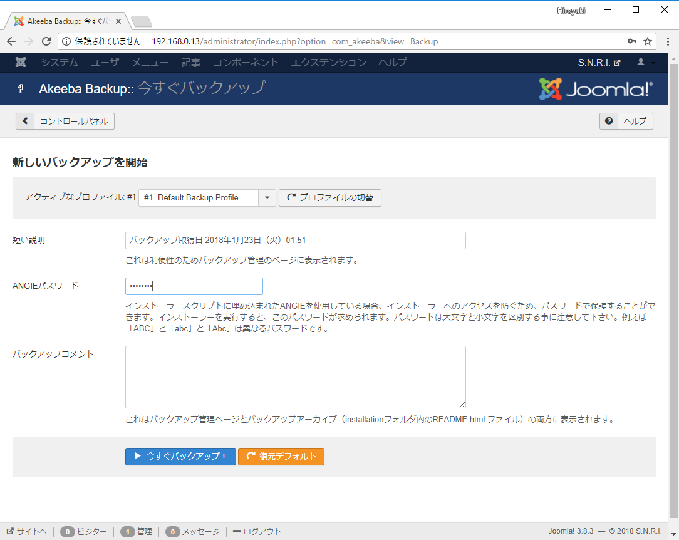Click the scrollbar down arrow
The height and width of the screenshot is (540, 679).
673,534
